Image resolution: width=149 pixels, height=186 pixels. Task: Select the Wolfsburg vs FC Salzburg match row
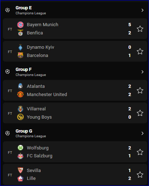pyautogui.click(x=75, y=152)
